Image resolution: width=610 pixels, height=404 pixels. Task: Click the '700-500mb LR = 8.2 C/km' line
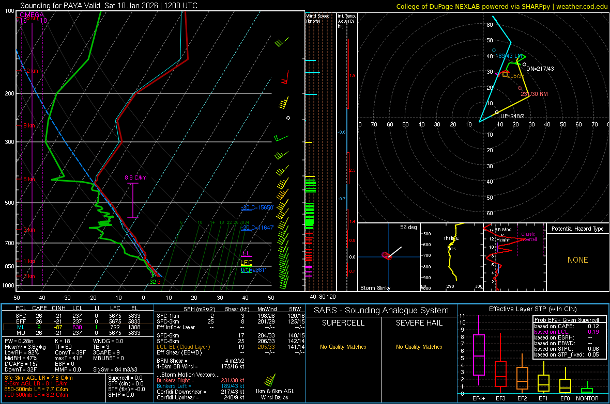click(36, 395)
